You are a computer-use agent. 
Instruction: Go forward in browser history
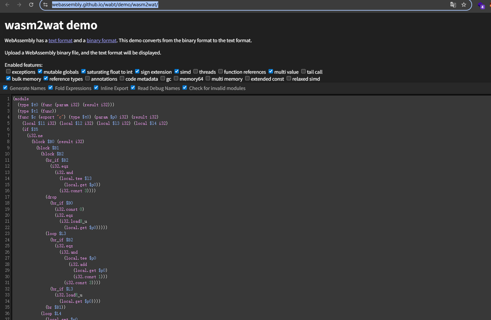[x=19, y=5]
